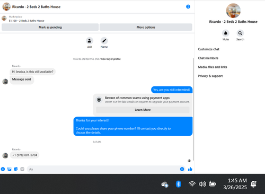
Task: Click Ricardo's avatar beside phone number
Action: [5, 155]
